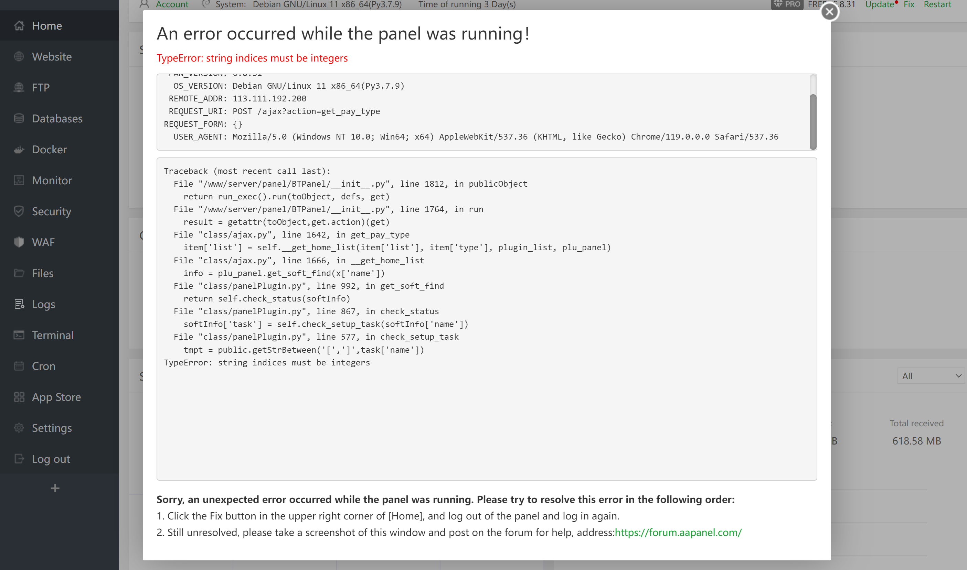Launch the Terminal from the sidebar
The image size is (967, 570).
pos(53,335)
